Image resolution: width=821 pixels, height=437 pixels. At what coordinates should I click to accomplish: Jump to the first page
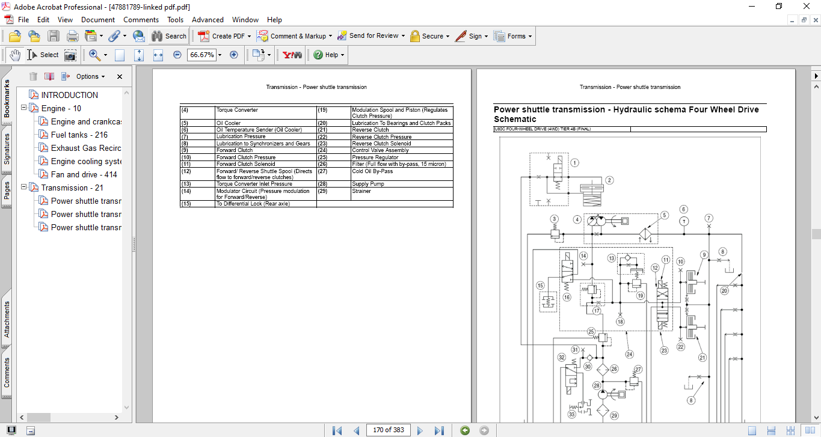pyautogui.click(x=337, y=430)
